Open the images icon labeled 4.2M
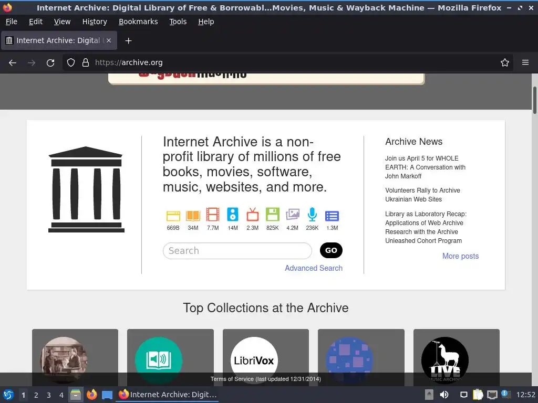538x403 pixels. pos(292,215)
